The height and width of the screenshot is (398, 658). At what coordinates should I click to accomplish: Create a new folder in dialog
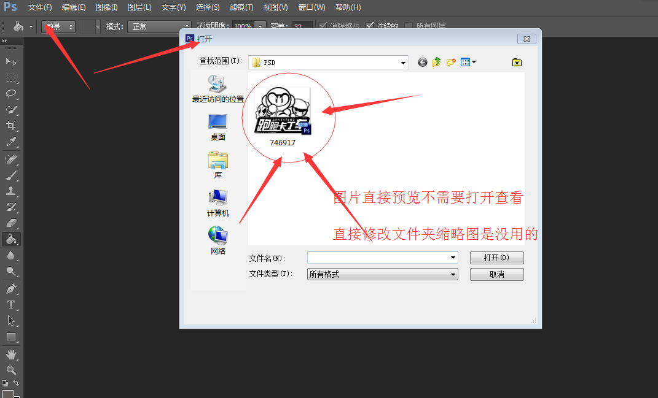tap(451, 62)
